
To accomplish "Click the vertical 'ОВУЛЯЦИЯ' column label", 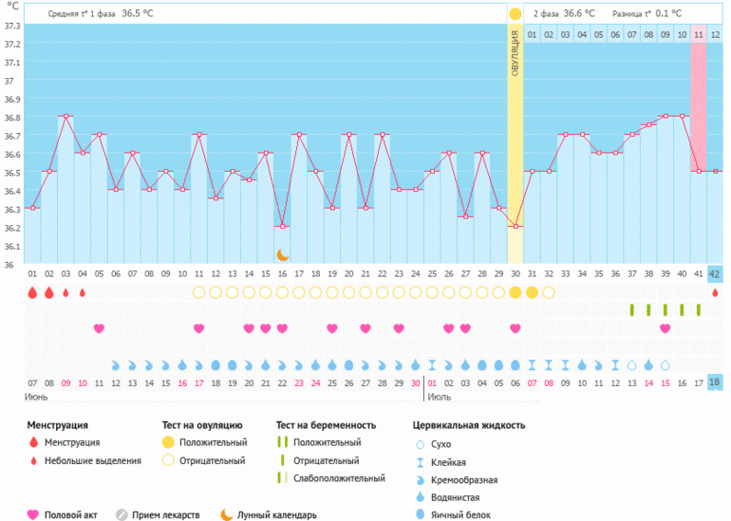I will [515, 52].
